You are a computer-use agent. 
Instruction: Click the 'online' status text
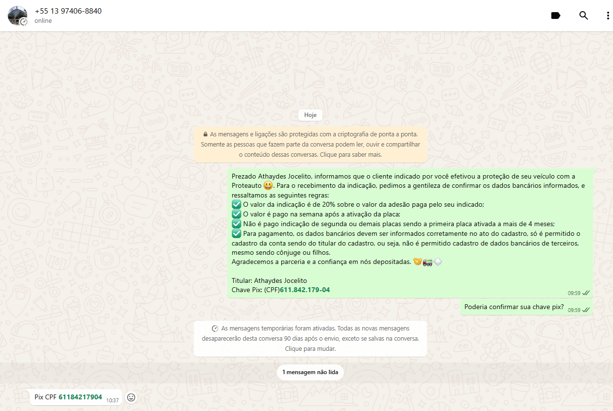[43, 21]
